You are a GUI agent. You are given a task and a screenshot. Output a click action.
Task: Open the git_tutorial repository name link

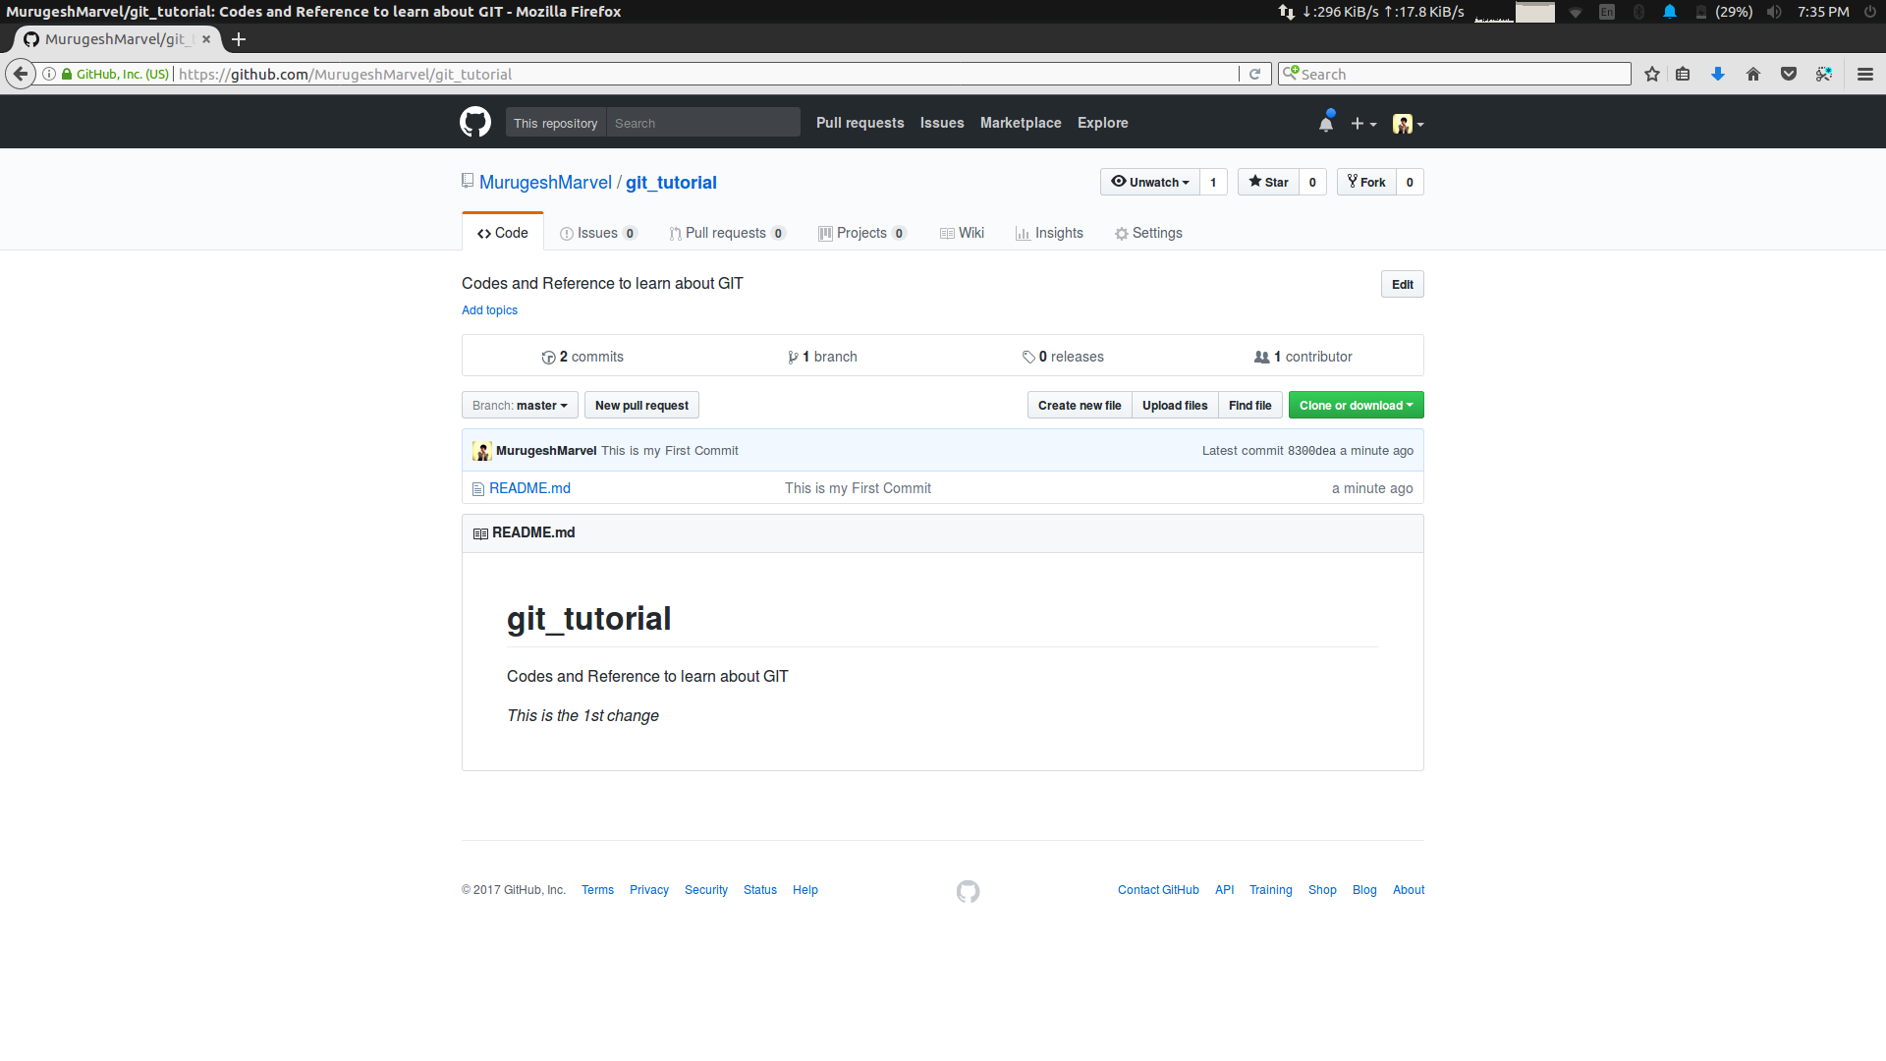tap(672, 183)
